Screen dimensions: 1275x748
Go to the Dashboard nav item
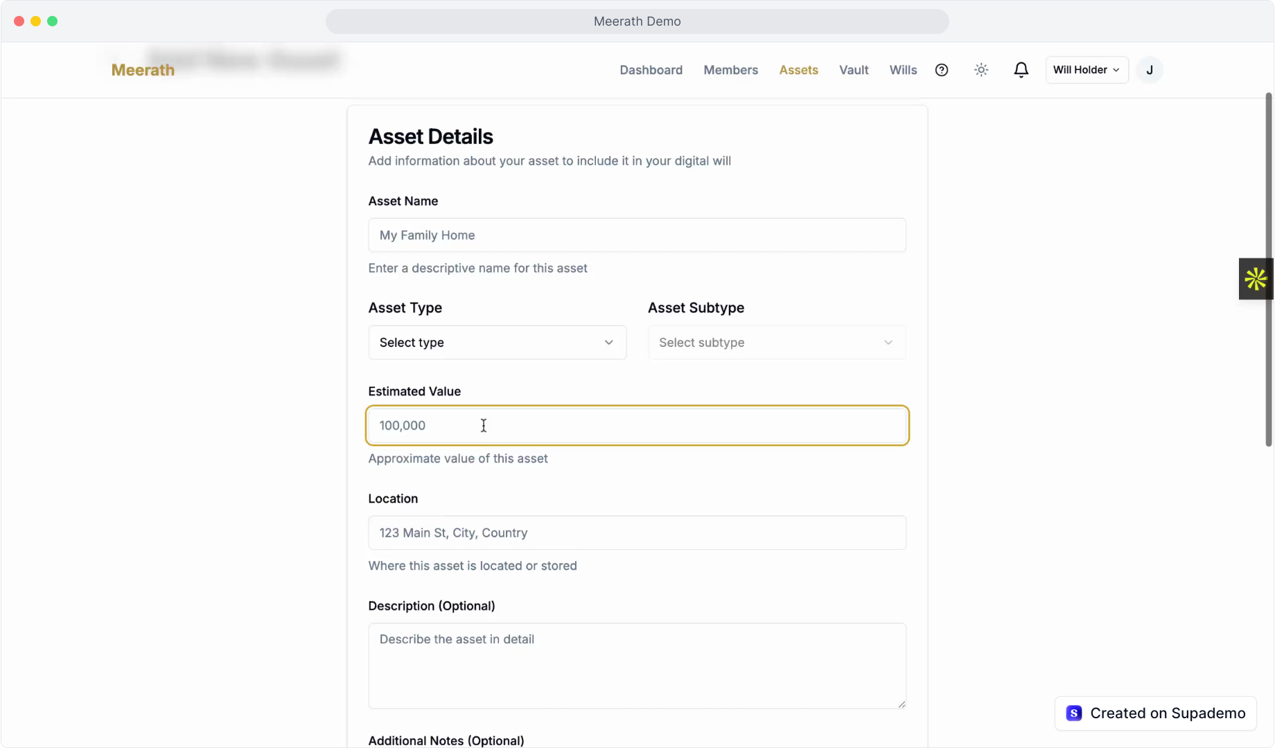(x=651, y=70)
